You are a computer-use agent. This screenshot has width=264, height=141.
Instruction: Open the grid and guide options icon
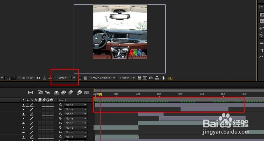[x=8, y=78]
